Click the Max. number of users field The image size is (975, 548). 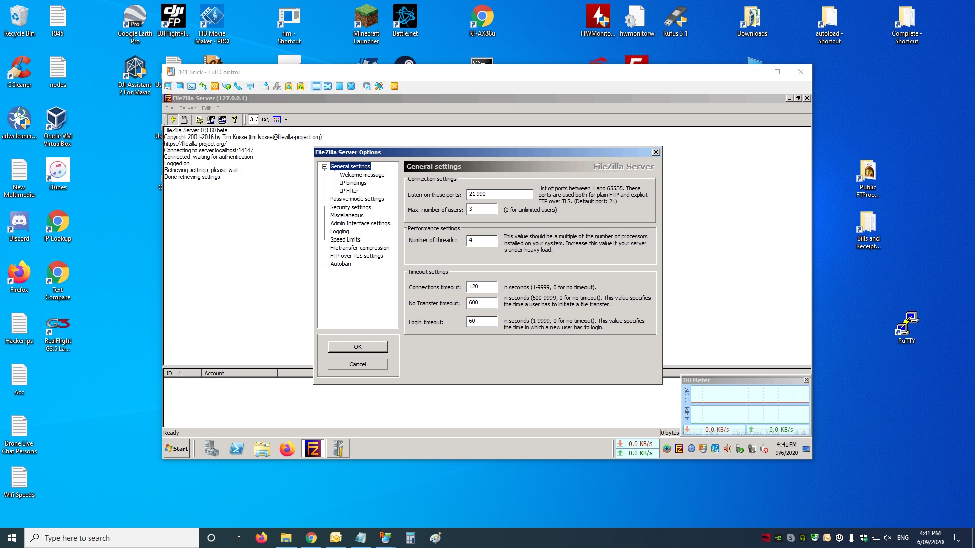coord(481,209)
